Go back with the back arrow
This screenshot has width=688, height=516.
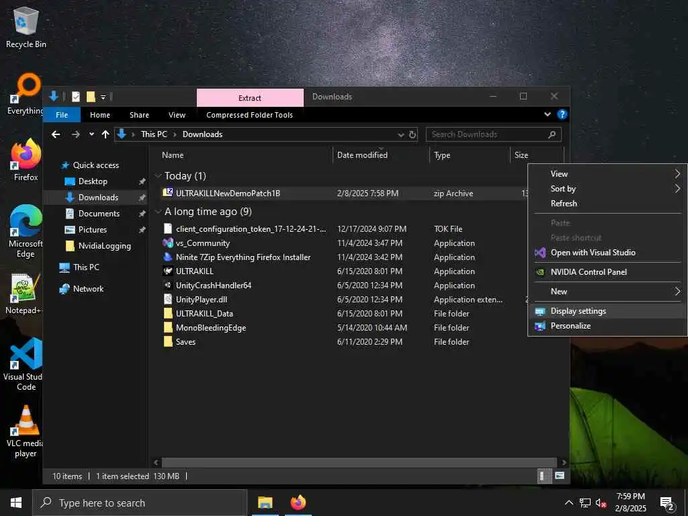56,134
